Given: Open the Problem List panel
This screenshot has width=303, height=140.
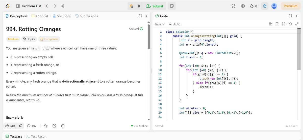Looking at the screenshot, I should [28, 6].
